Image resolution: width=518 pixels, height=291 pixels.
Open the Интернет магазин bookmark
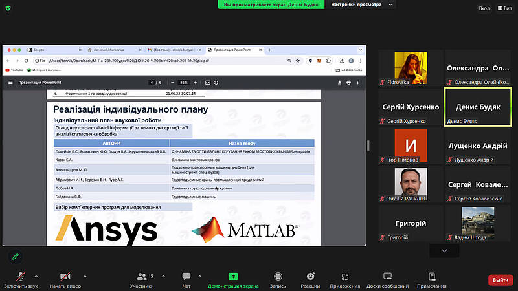(x=44, y=70)
